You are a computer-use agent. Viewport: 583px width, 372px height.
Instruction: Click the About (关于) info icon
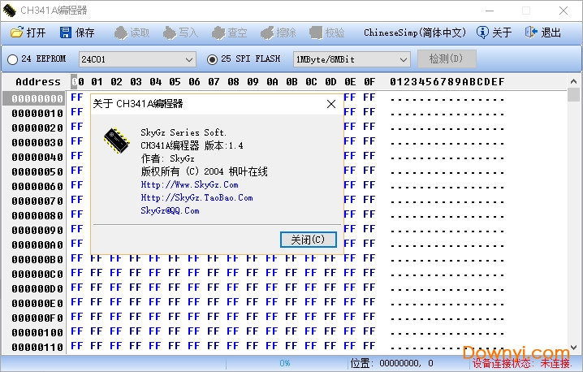coord(482,32)
